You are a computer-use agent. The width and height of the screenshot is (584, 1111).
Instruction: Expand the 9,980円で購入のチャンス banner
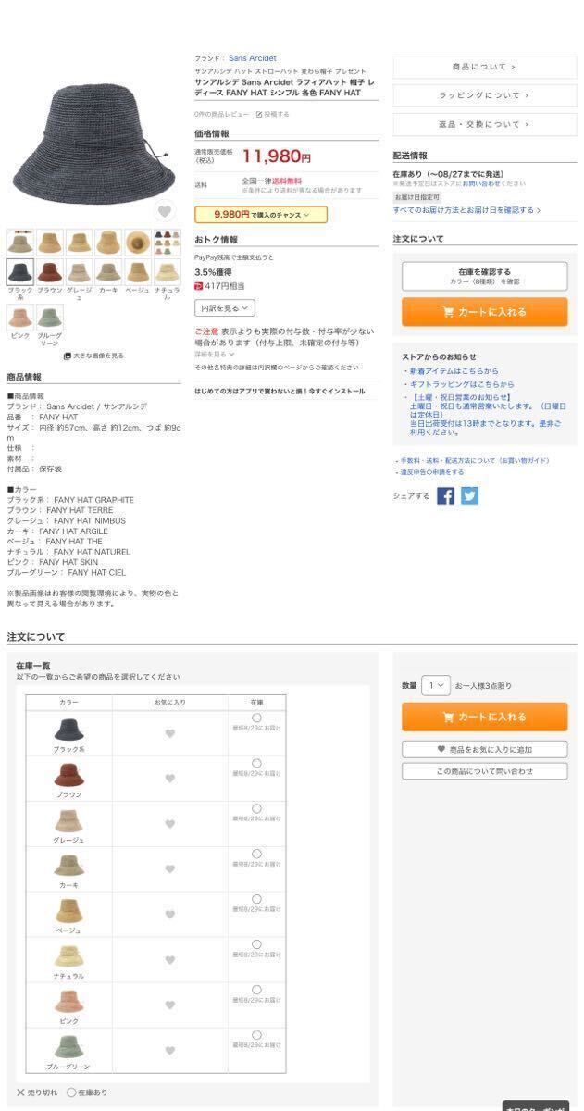coord(260,215)
